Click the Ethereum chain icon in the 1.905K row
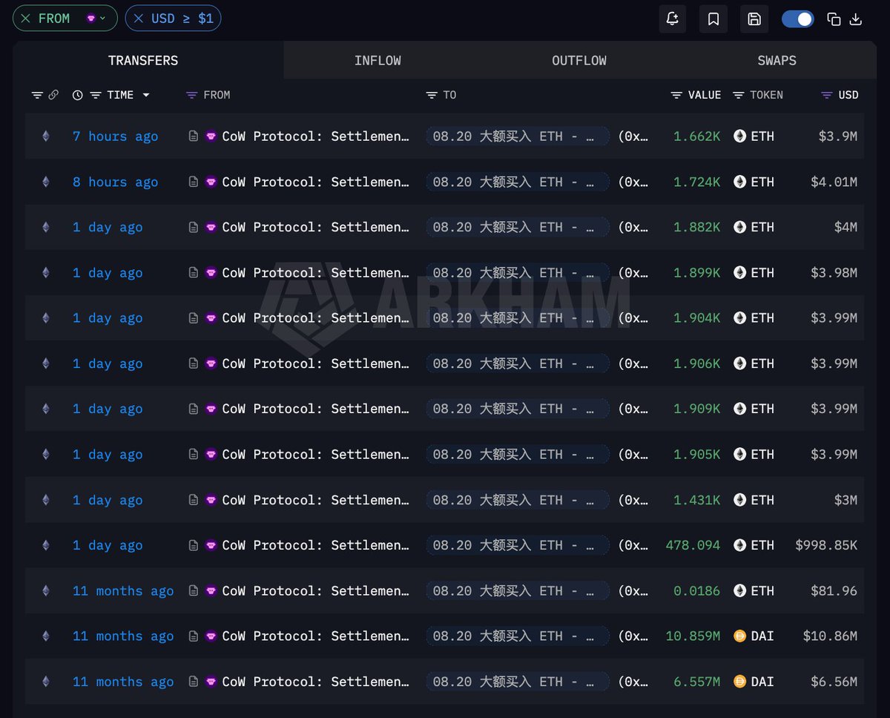Screen dimensions: 890x718 coord(46,454)
